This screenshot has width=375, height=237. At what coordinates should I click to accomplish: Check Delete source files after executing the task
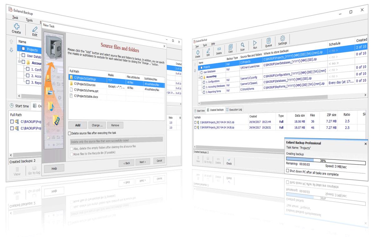coord(69,133)
